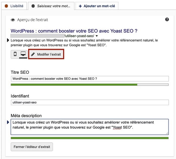Click the Titre SEO length progress bar

pos(90,85)
